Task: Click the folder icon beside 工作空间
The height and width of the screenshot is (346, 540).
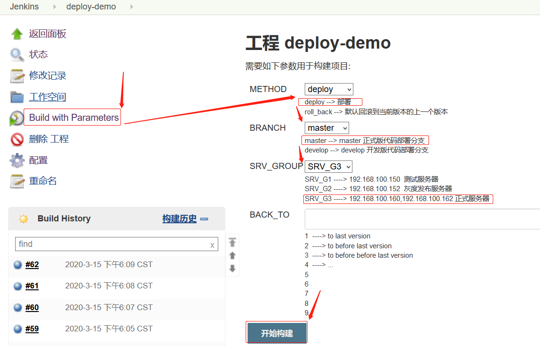Action: tap(17, 97)
